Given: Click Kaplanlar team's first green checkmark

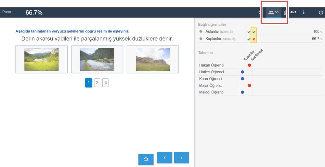Looking at the screenshot, I should 249,39.
